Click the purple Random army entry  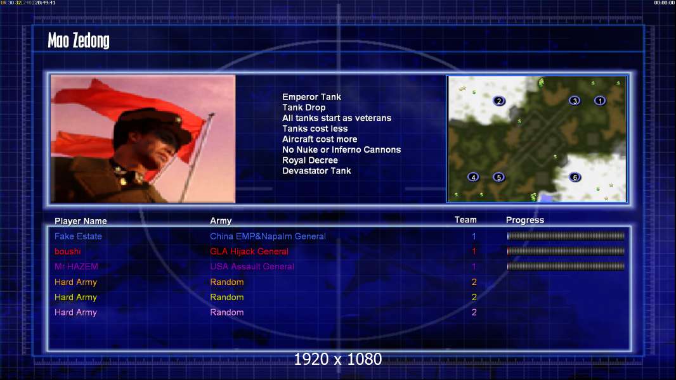pos(227,312)
